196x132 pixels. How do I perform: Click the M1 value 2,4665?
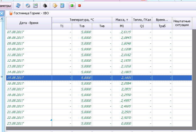(x=126, y=107)
